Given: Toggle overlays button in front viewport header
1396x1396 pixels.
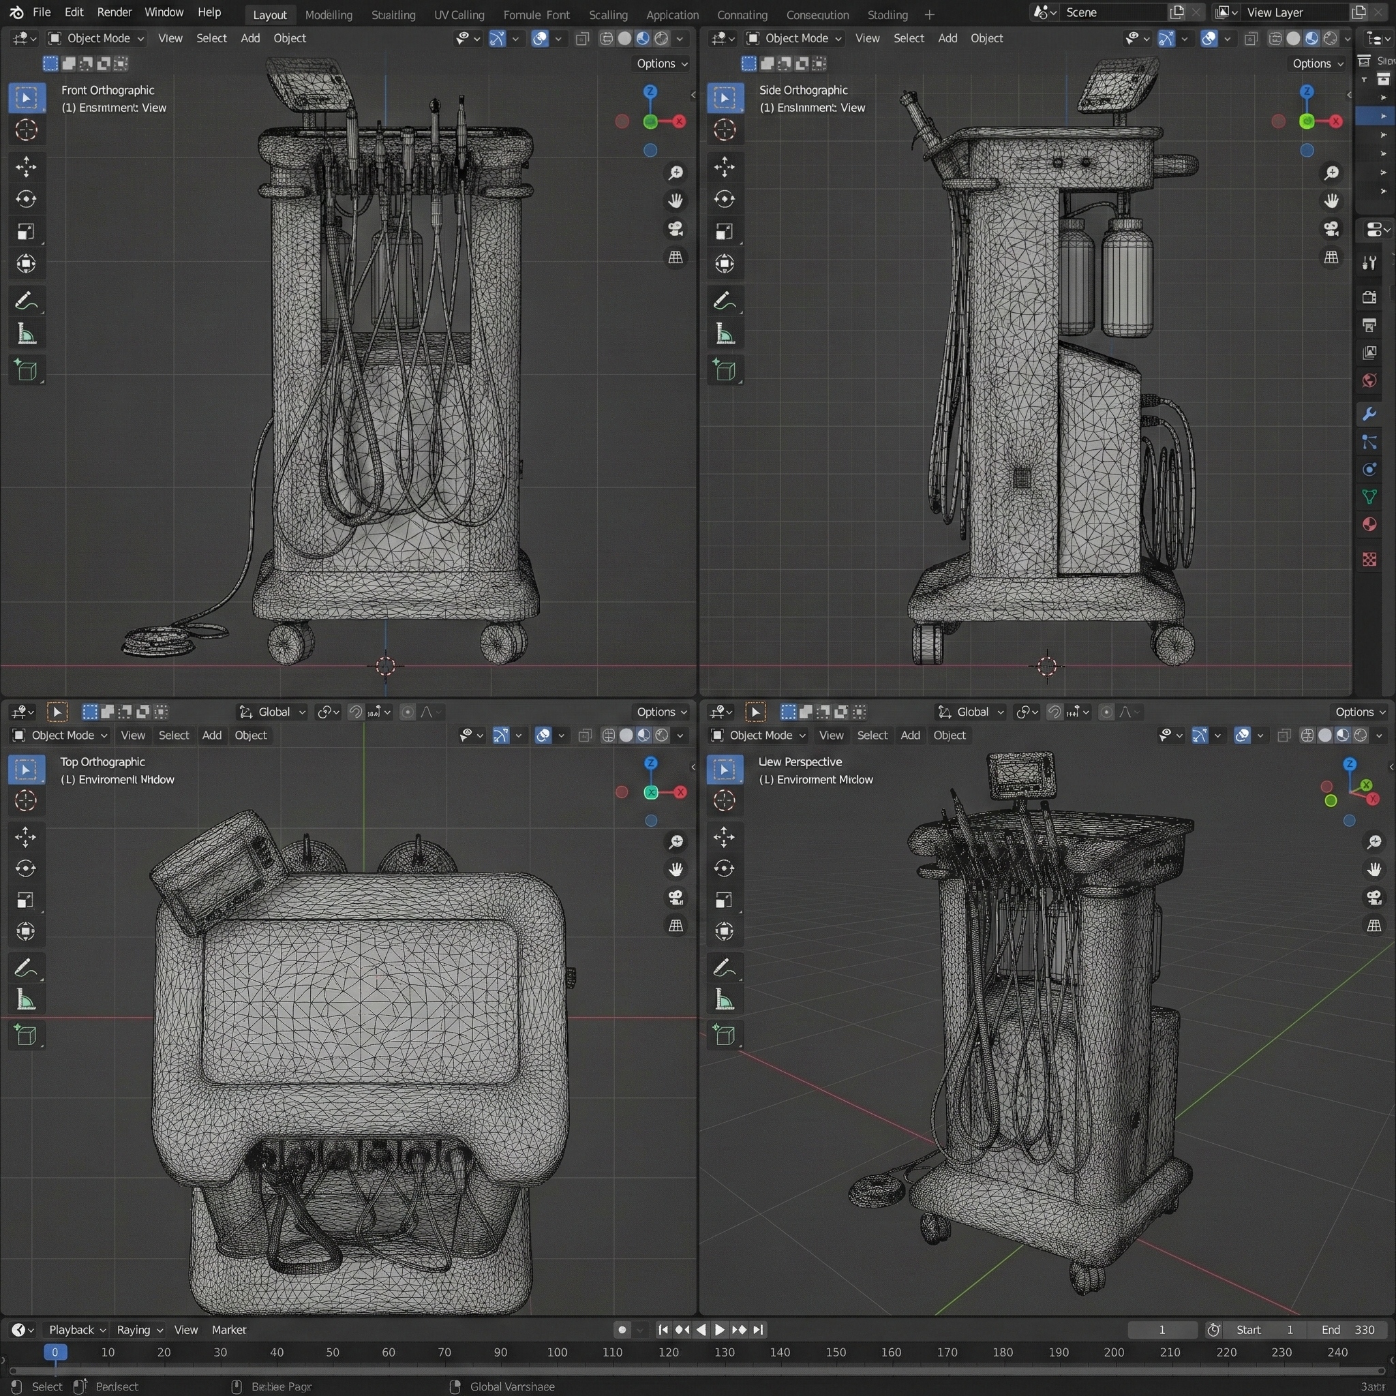Looking at the screenshot, I should [x=540, y=38].
